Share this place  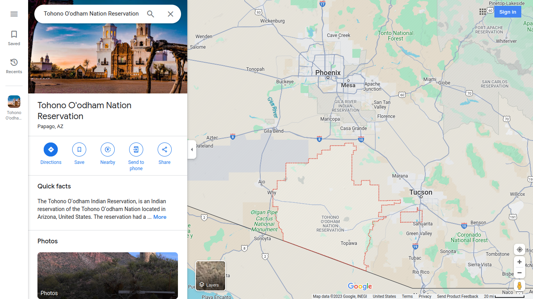pos(165,154)
